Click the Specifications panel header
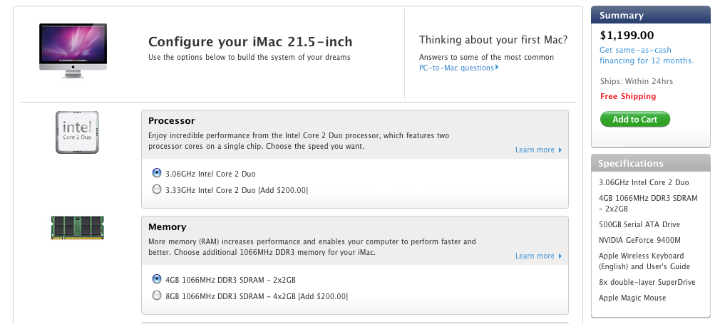The width and height of the screenshot is (725, 324). [650, 163]
